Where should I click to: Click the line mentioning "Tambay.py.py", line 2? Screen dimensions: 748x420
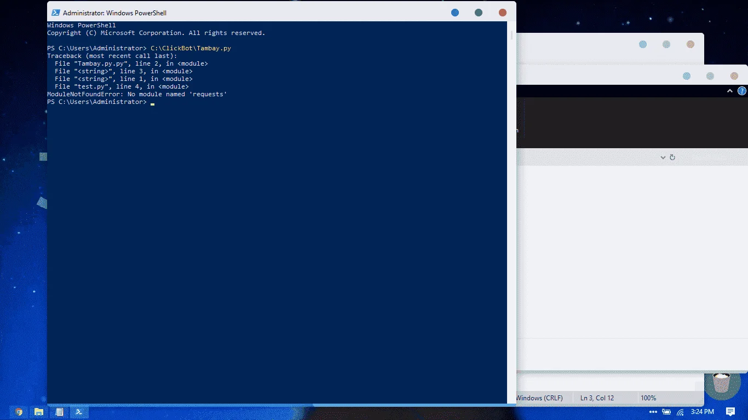pos(131,63)
